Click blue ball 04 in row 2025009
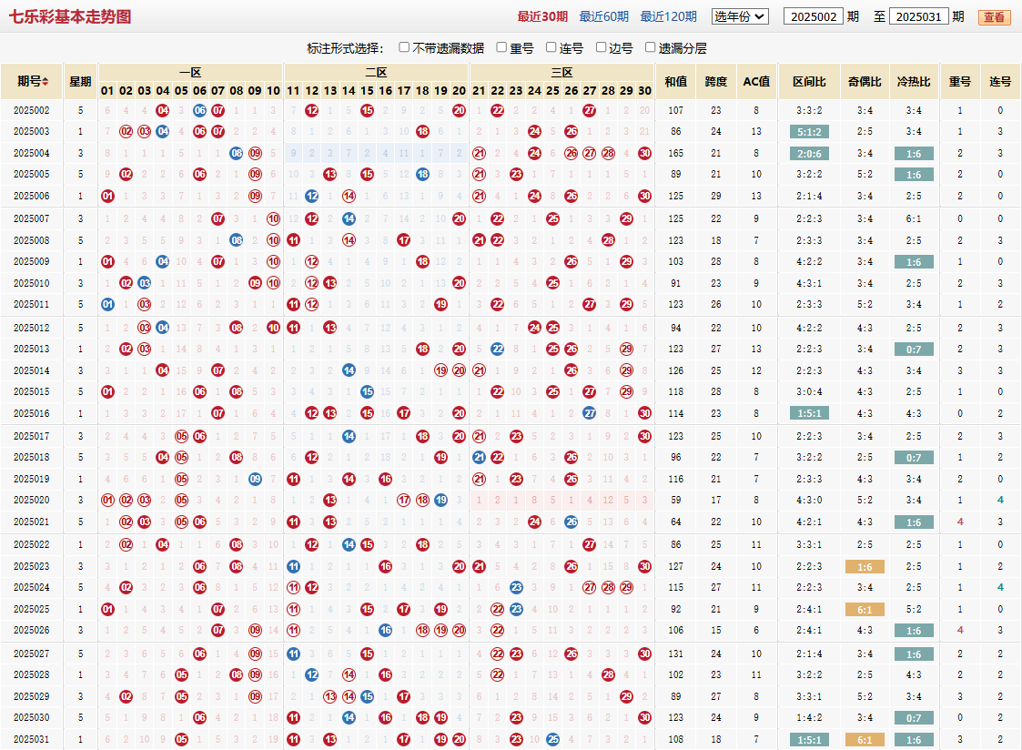 point(163,261)
